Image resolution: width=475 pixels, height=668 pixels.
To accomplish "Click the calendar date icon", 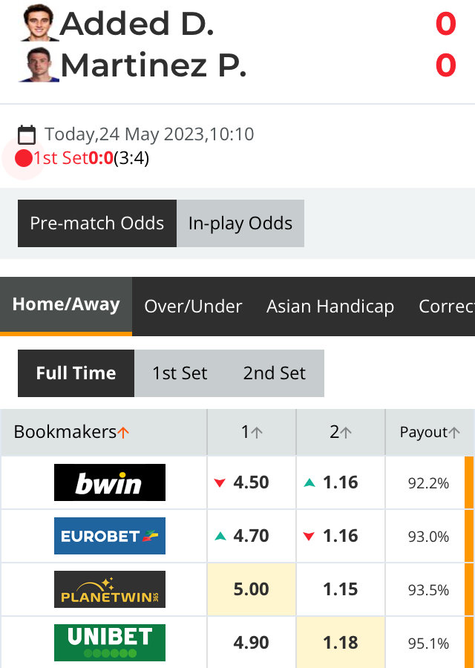I will tap(27, 134).
